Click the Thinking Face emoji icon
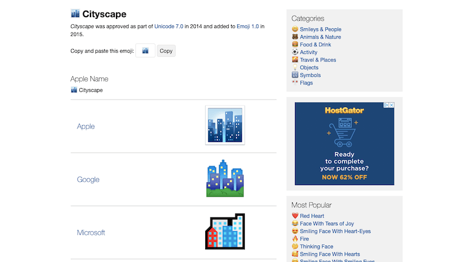The height and width of the screenshot is (262, 473). point(295,246)
